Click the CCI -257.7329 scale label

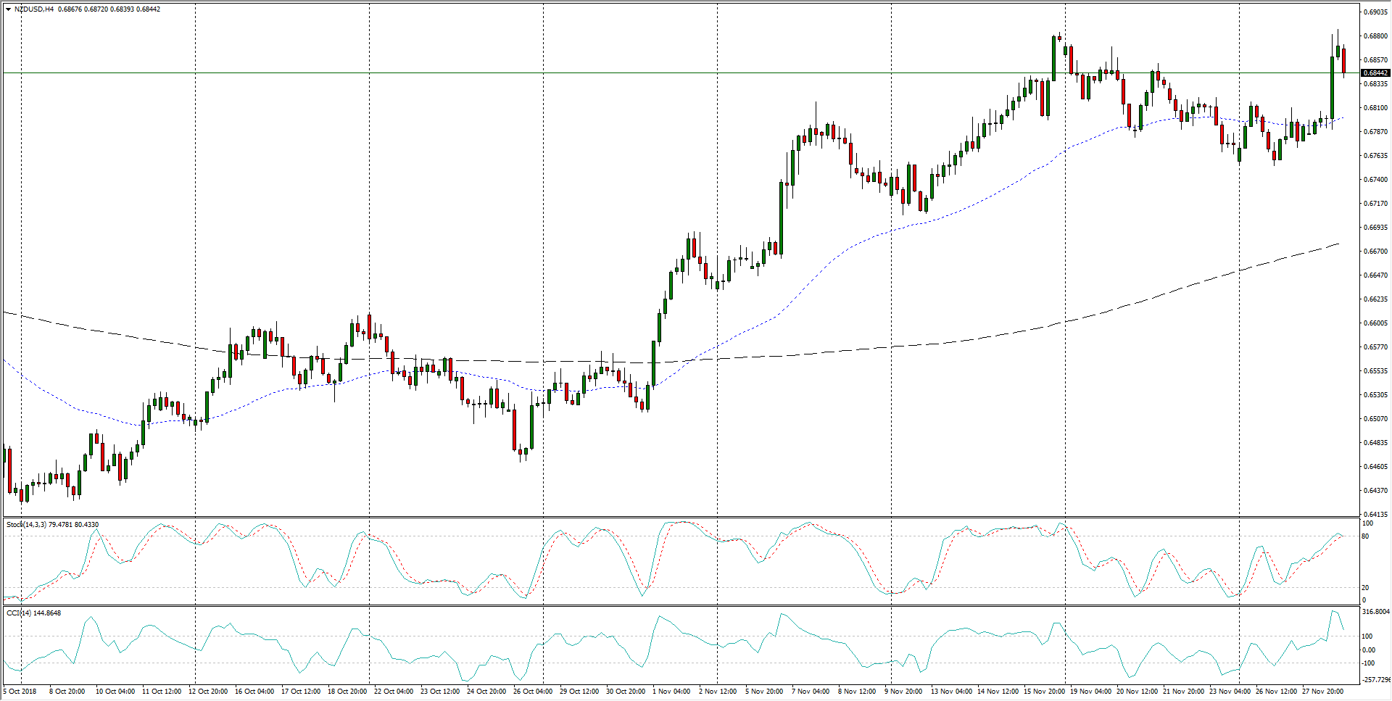tap(1375, 679)
